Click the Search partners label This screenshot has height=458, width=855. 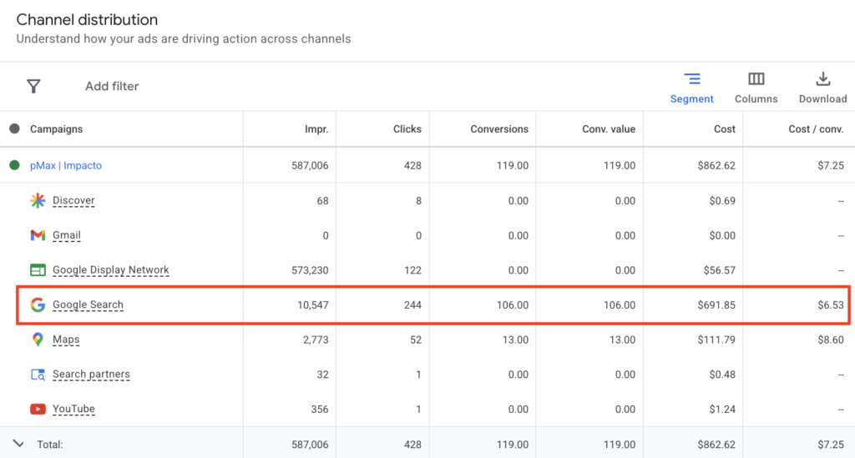coord(91,374)
